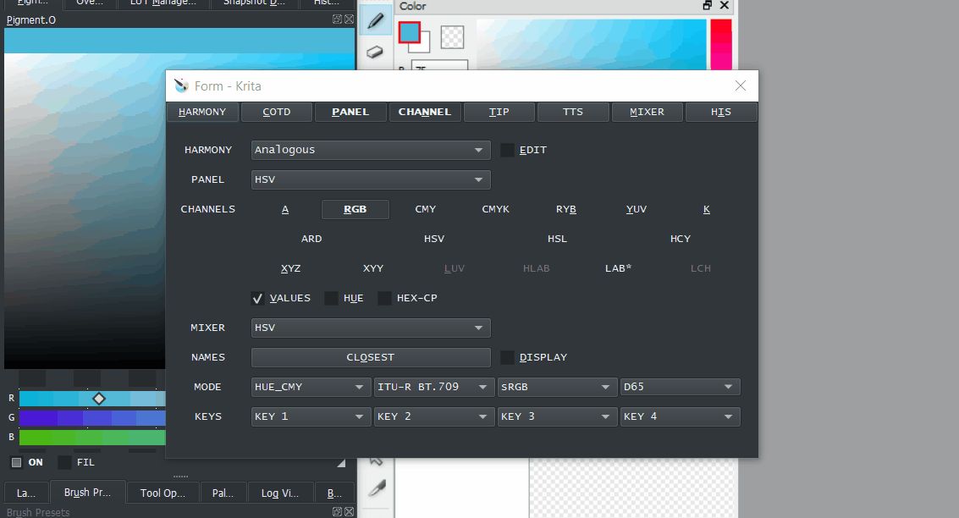This screenshot has height=518, width=959.
Task: Switch to the Log Viewer tab
Action: 280,493
